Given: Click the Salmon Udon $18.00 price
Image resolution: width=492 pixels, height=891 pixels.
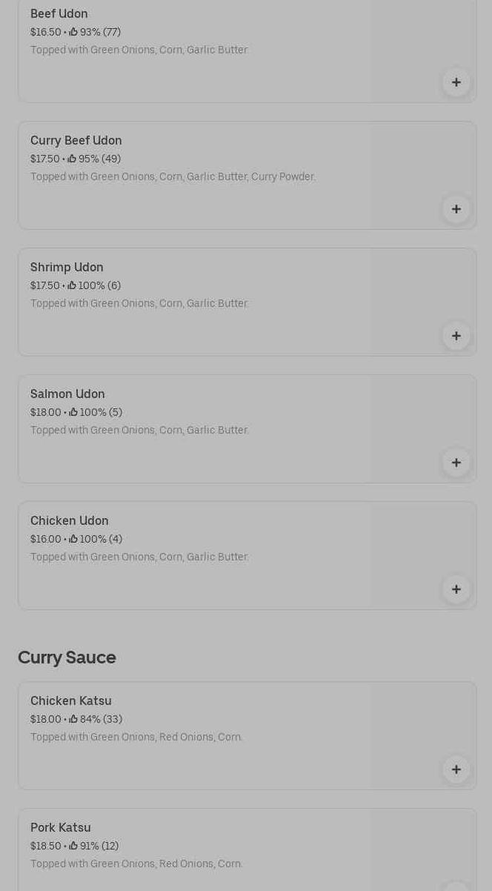Looking at the screenshot, I should (x=46, y=412).
